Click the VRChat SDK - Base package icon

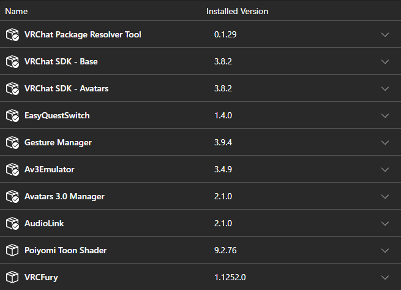[12, 61]
